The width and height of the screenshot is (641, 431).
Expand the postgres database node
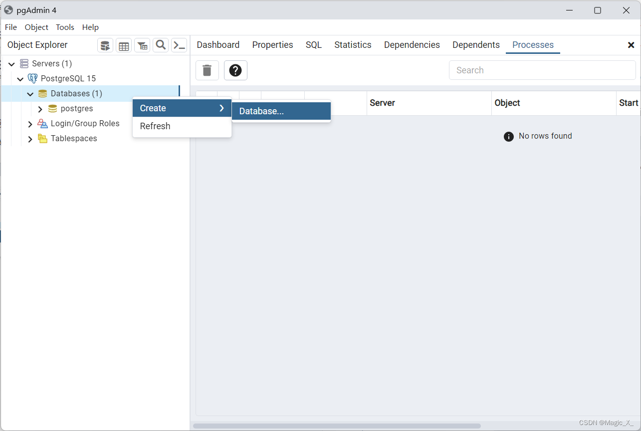(x=40, y=109)
